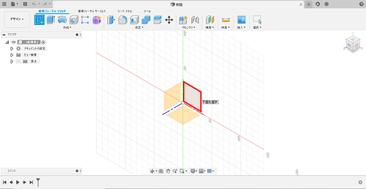Open the 作成 dropdown menu
Screen dimensions: 366x189
coord(67,28)
